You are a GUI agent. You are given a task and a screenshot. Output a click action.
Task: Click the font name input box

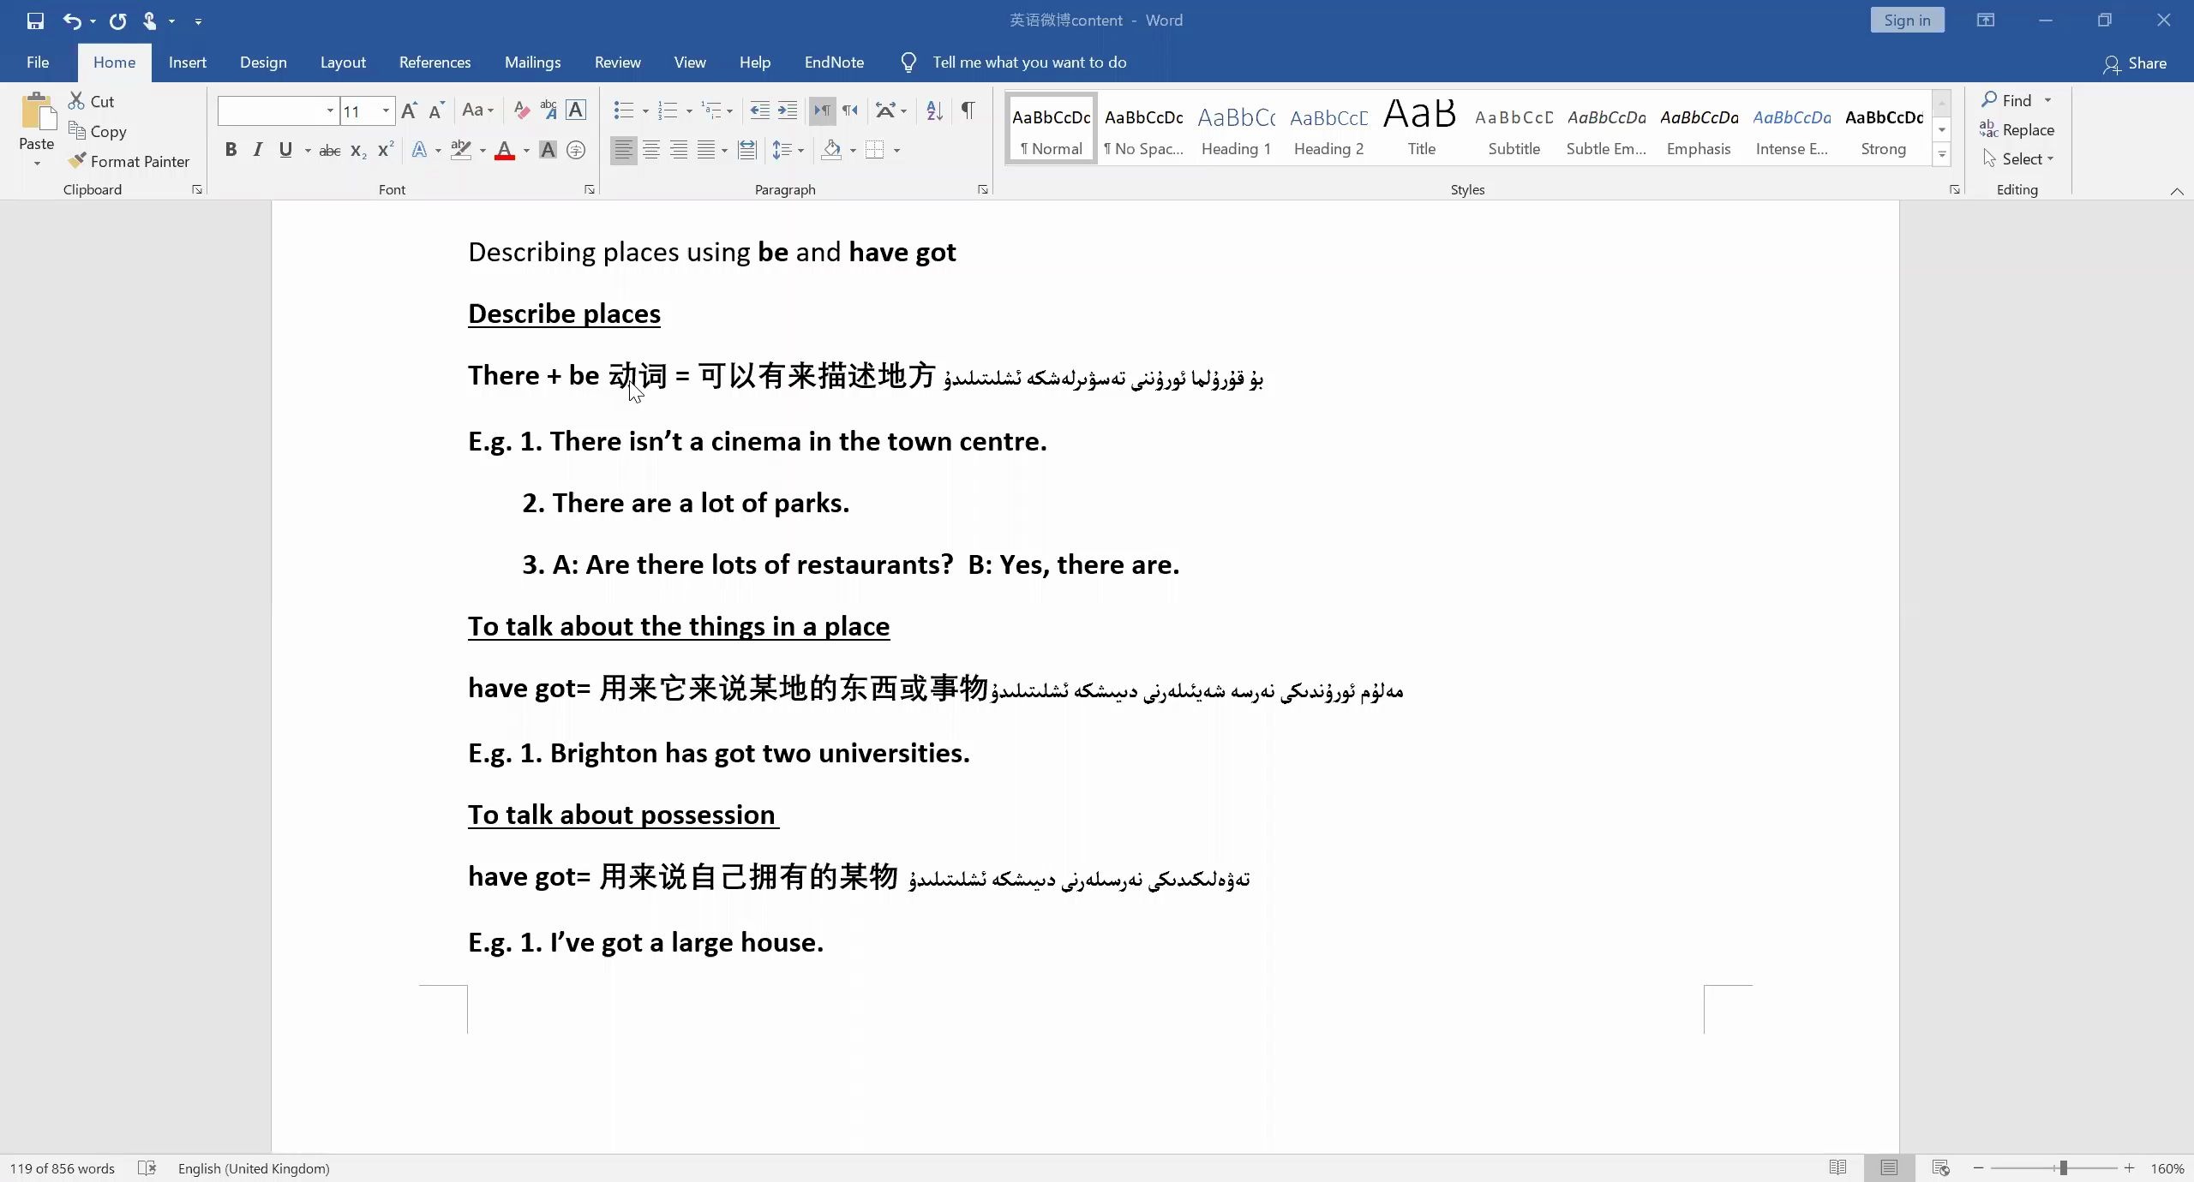click(x=271, y=110)
